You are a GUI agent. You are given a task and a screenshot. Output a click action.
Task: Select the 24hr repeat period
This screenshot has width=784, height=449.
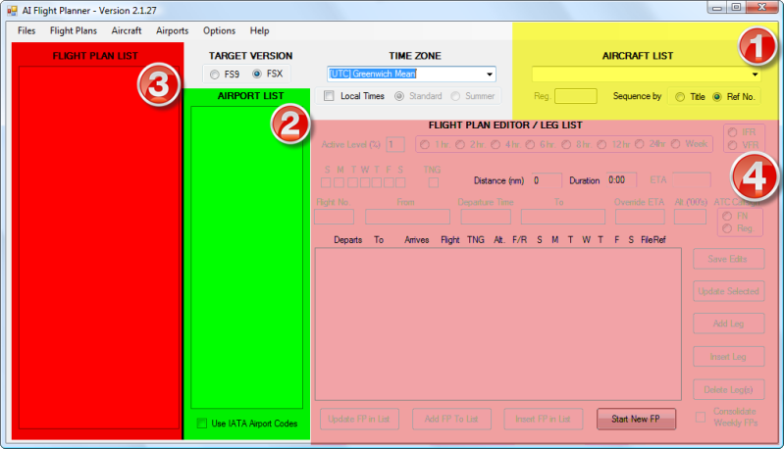pos(640,144)
